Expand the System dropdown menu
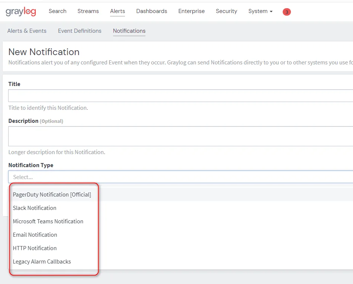 tap(260, 11)
